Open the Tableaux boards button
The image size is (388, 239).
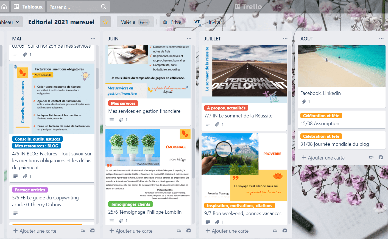click(x=28, y=7)
